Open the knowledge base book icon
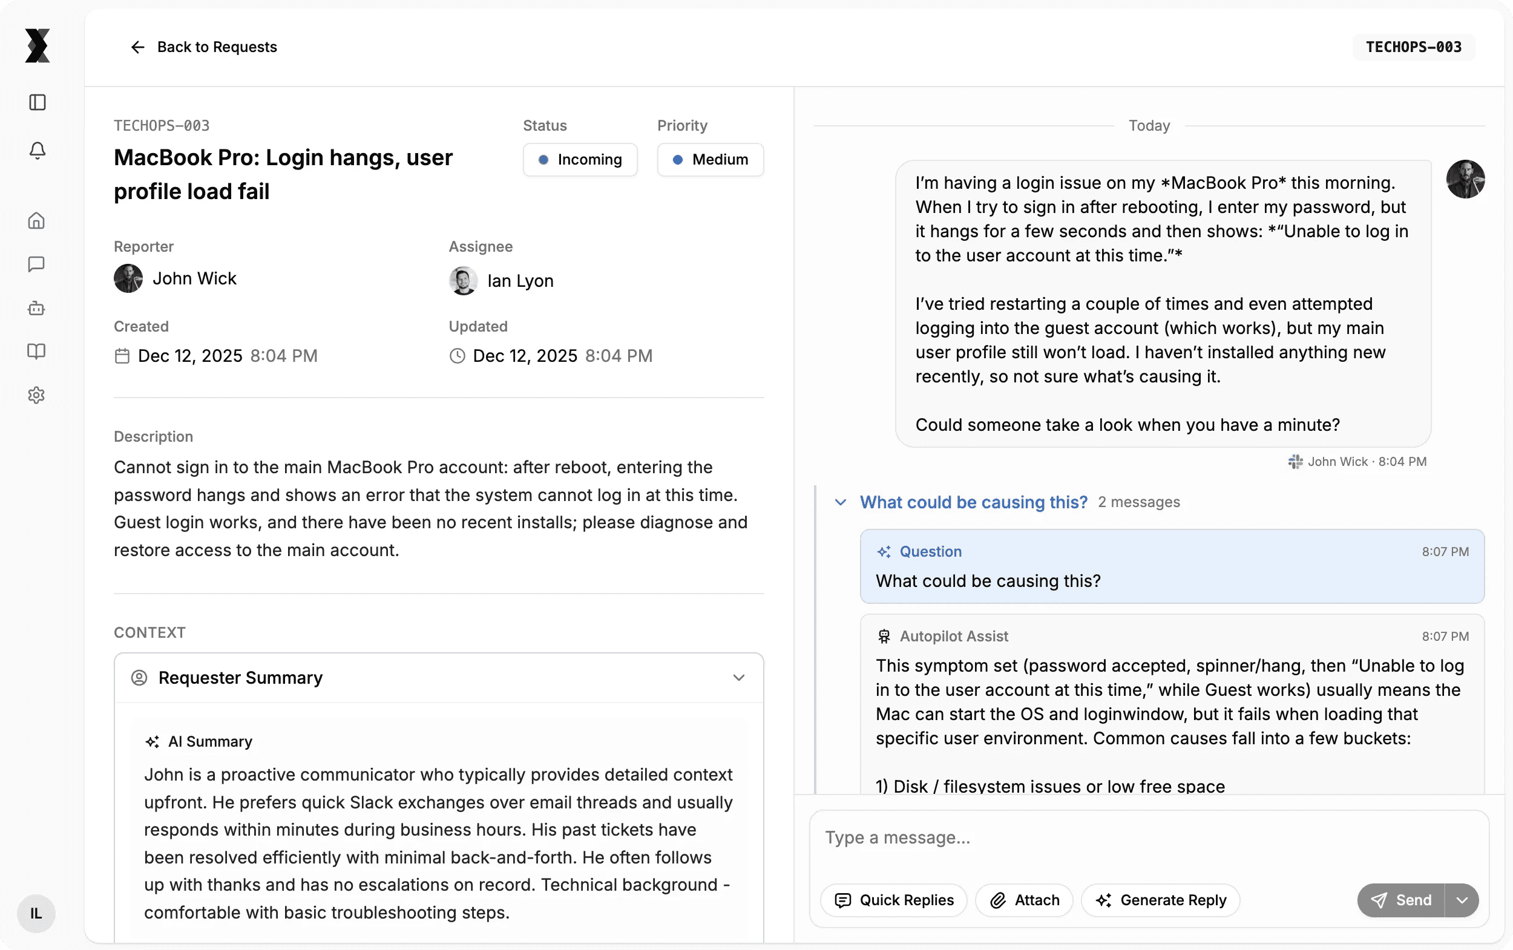This screenshot has width=1513, height=950. coord(36,351)
